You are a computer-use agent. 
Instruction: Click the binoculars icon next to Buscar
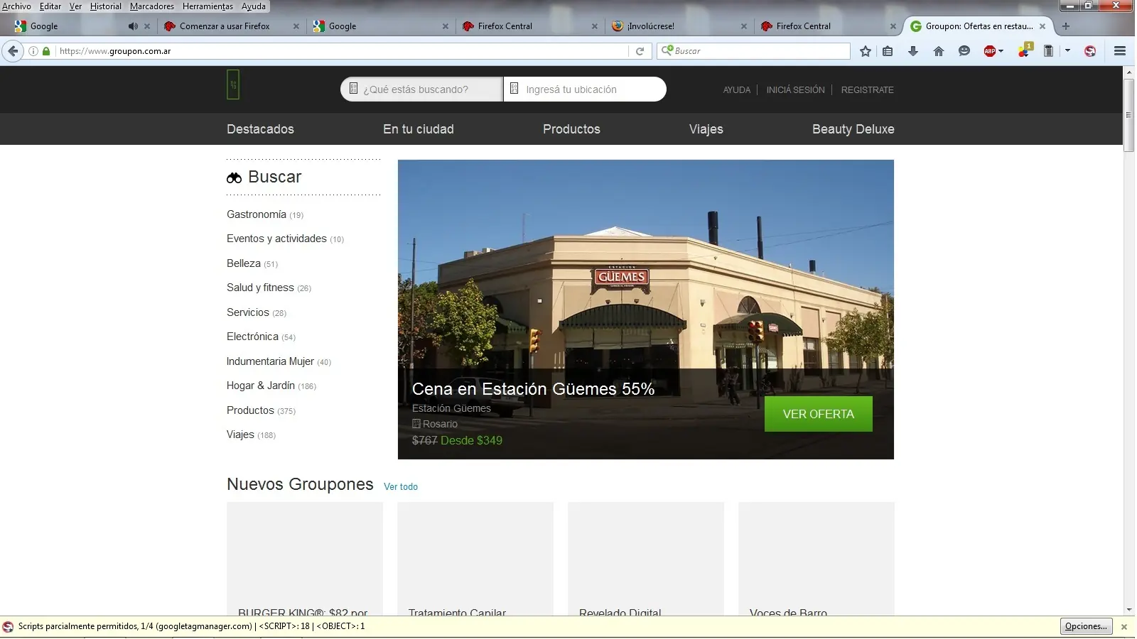tap(235, 177)
